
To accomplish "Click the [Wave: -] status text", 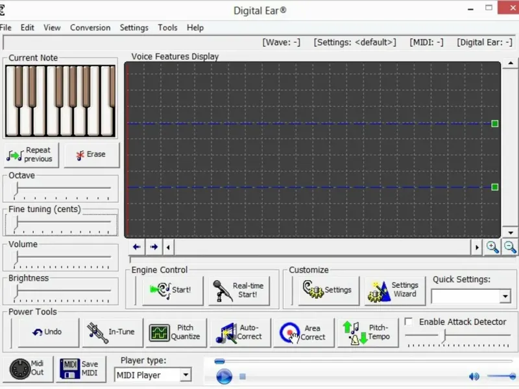I will point(282,42).
